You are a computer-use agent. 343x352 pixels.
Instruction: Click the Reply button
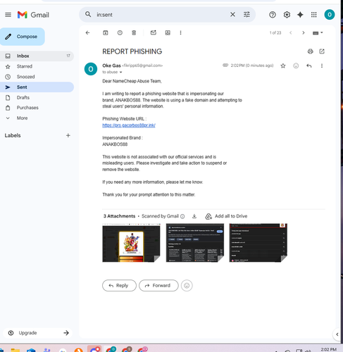(119, 286)
